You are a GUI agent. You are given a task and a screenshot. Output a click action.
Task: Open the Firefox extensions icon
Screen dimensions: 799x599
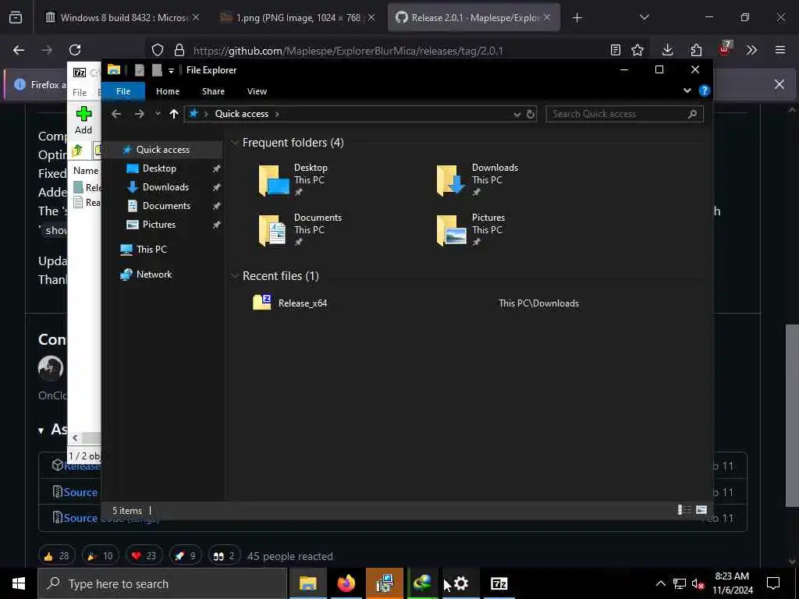tap(696, 50)
